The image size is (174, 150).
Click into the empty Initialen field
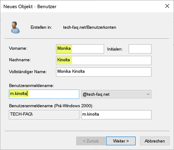click(140, 49)
